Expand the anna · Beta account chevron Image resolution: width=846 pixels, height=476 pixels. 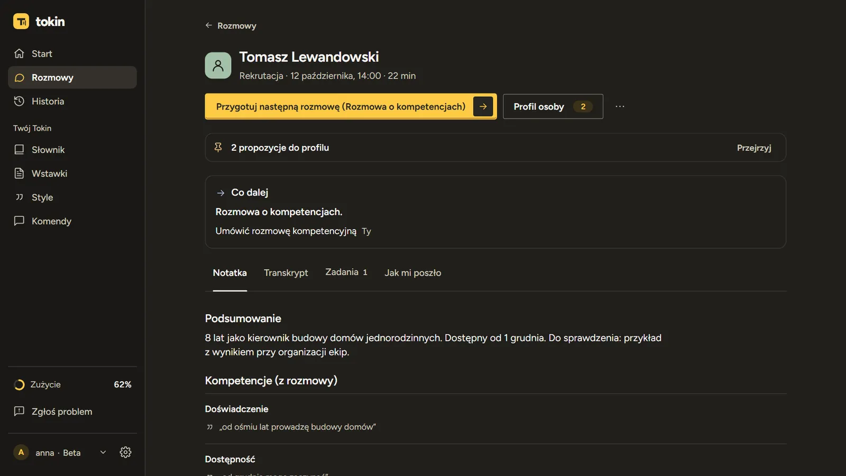point(103,452)
